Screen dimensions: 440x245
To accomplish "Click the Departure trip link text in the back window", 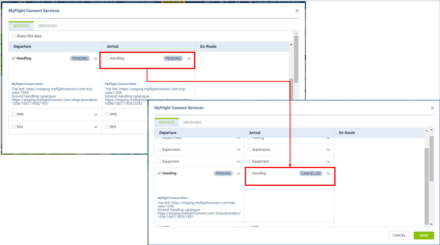I will [52, 91].
